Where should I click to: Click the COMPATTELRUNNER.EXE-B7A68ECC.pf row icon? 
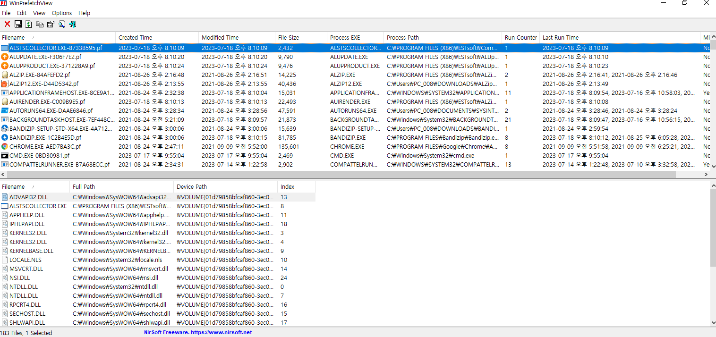tap(5, 165)
